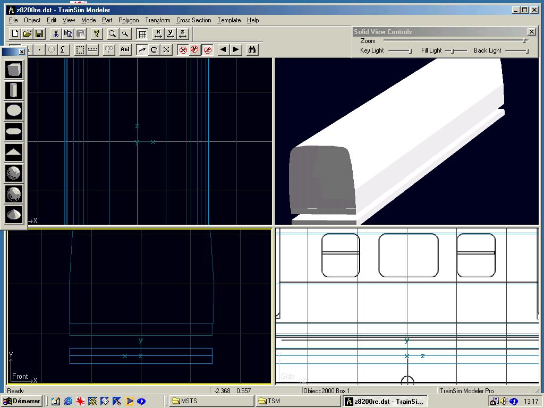Switch to the MSTS taskbar window
Screen dimensions: 544x408
(x=211, y=401)
